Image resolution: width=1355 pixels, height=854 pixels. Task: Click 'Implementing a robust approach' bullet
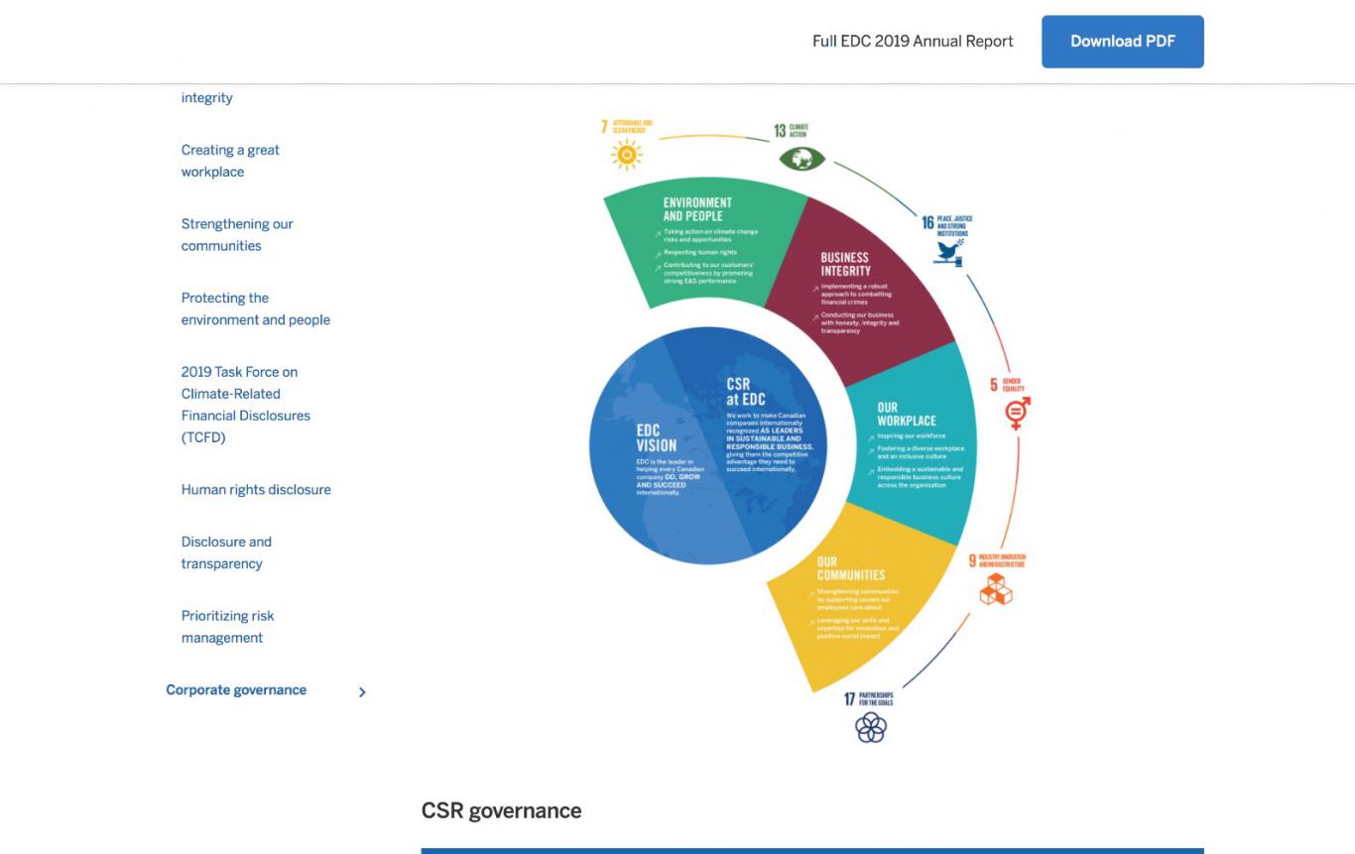pyautogui.click(x=856, y=294)
